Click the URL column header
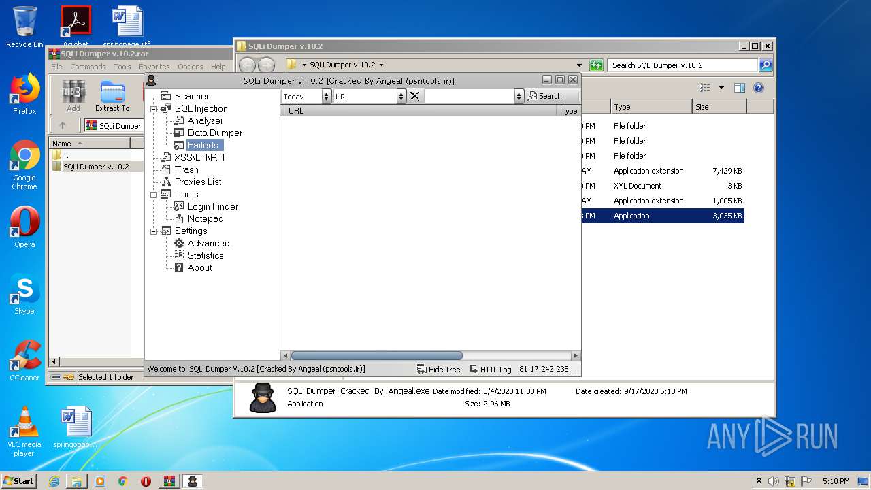871x490 pixels. pyautogui.click(x=419, y=110)
